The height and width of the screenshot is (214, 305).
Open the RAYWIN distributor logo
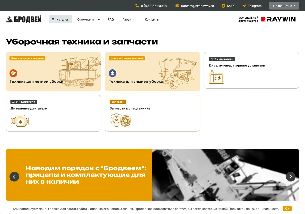click(x=278, y=19)
